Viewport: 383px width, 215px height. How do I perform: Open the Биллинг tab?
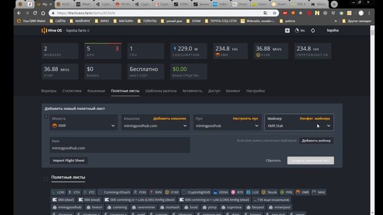click(233, 91)
